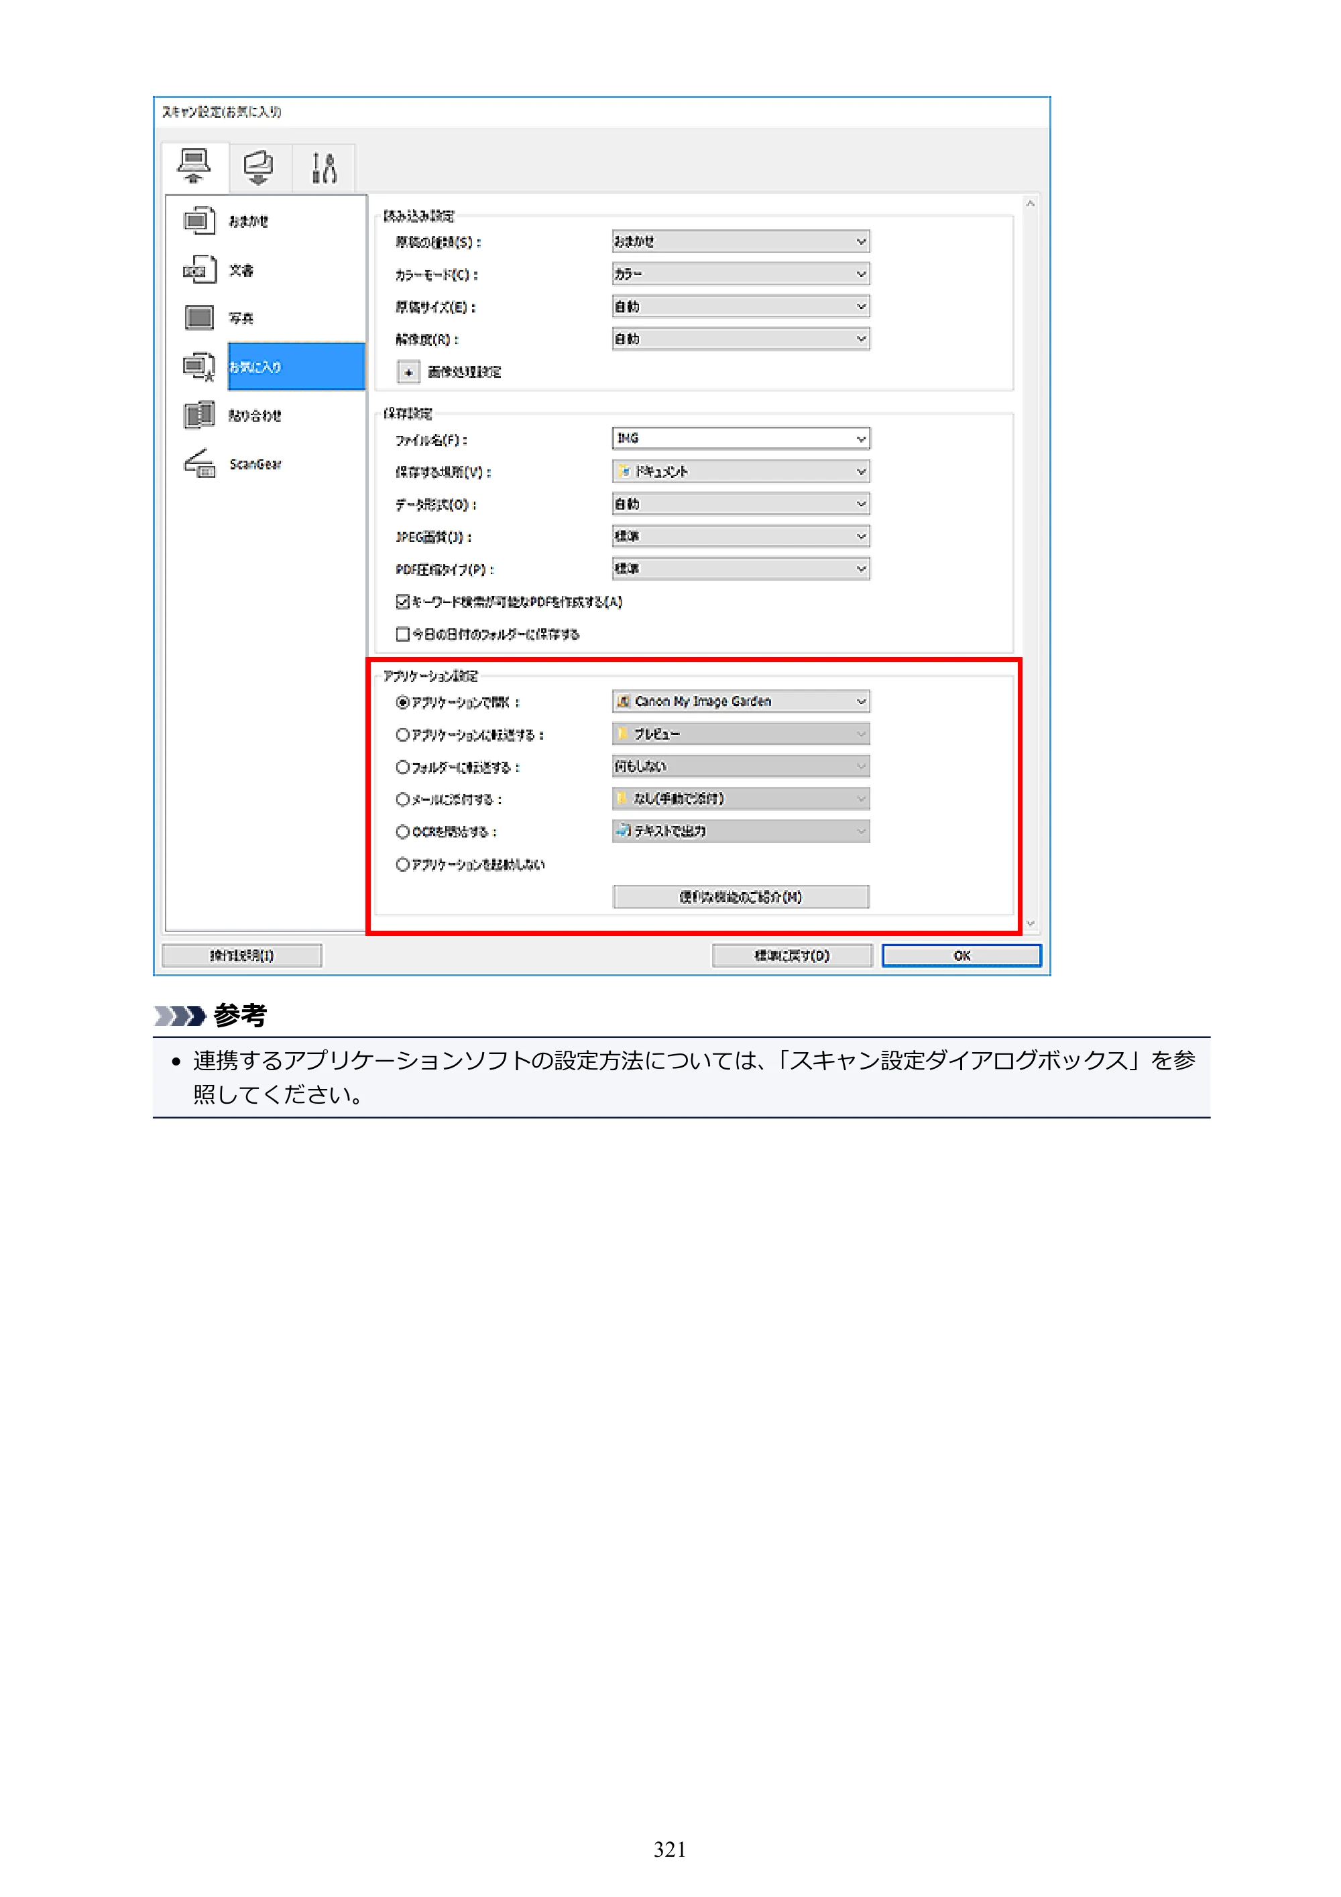The height and width of the screenshot is (1897, 1341).
Task: Select OCRを開始する radio button
Action: tap(402, 831)
